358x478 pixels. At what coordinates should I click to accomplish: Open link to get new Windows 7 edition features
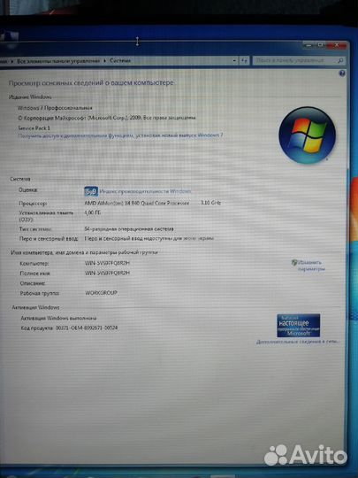(x=120, y=135)
